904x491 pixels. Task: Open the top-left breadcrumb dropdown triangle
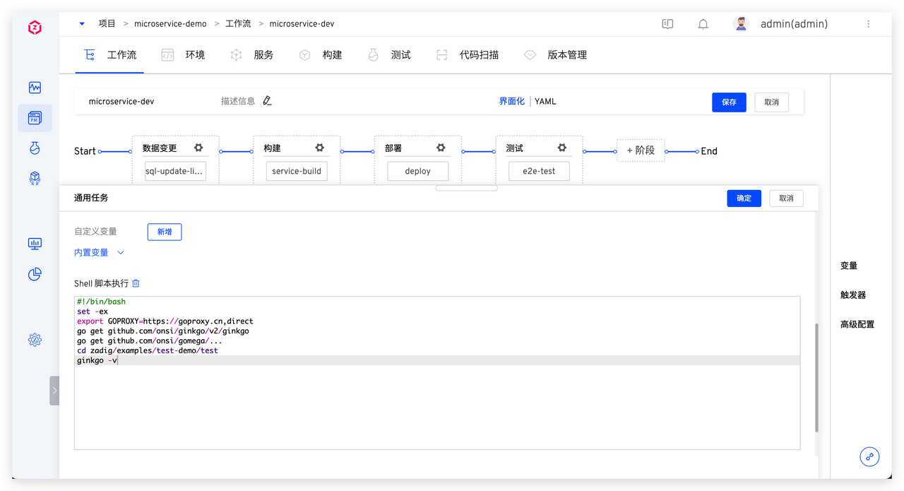click(x=82, y=24)
